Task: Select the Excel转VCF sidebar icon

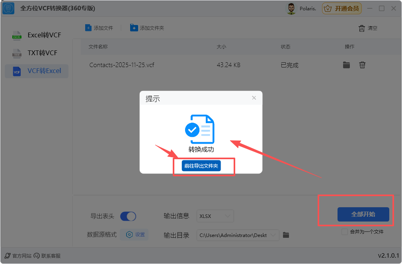Action: 17,35
